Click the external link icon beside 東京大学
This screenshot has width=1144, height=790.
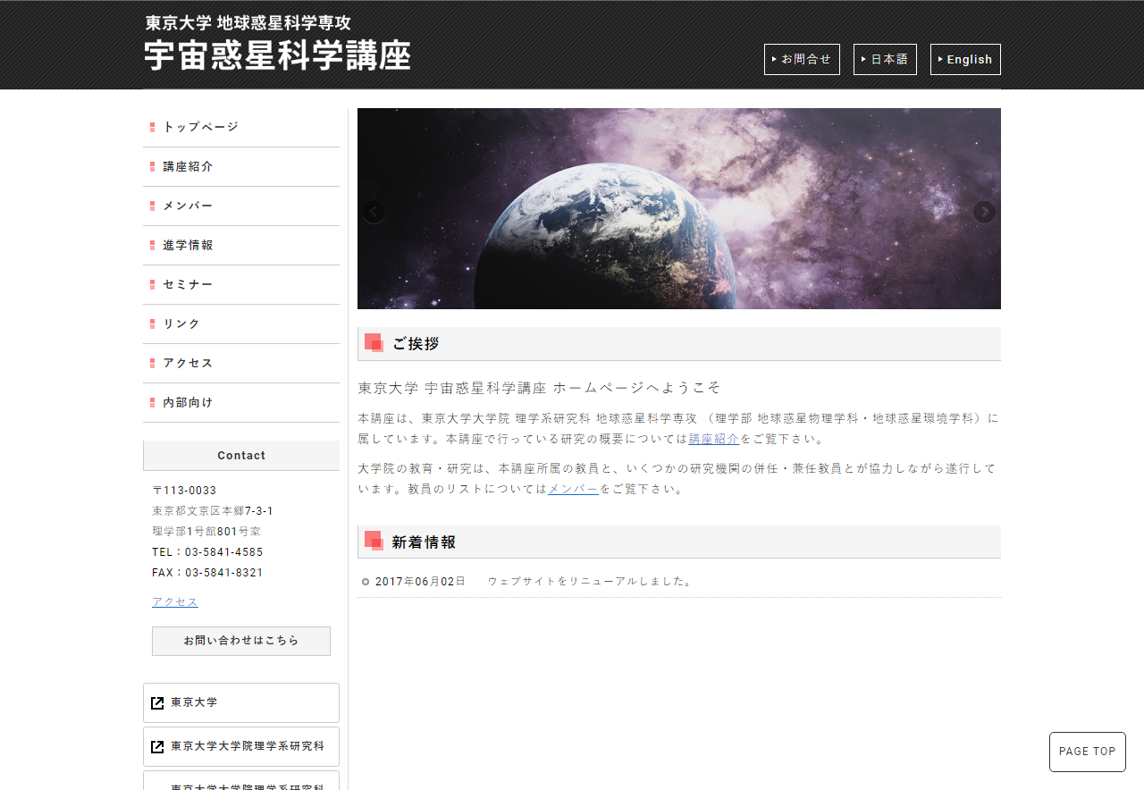tap(157, 703)
